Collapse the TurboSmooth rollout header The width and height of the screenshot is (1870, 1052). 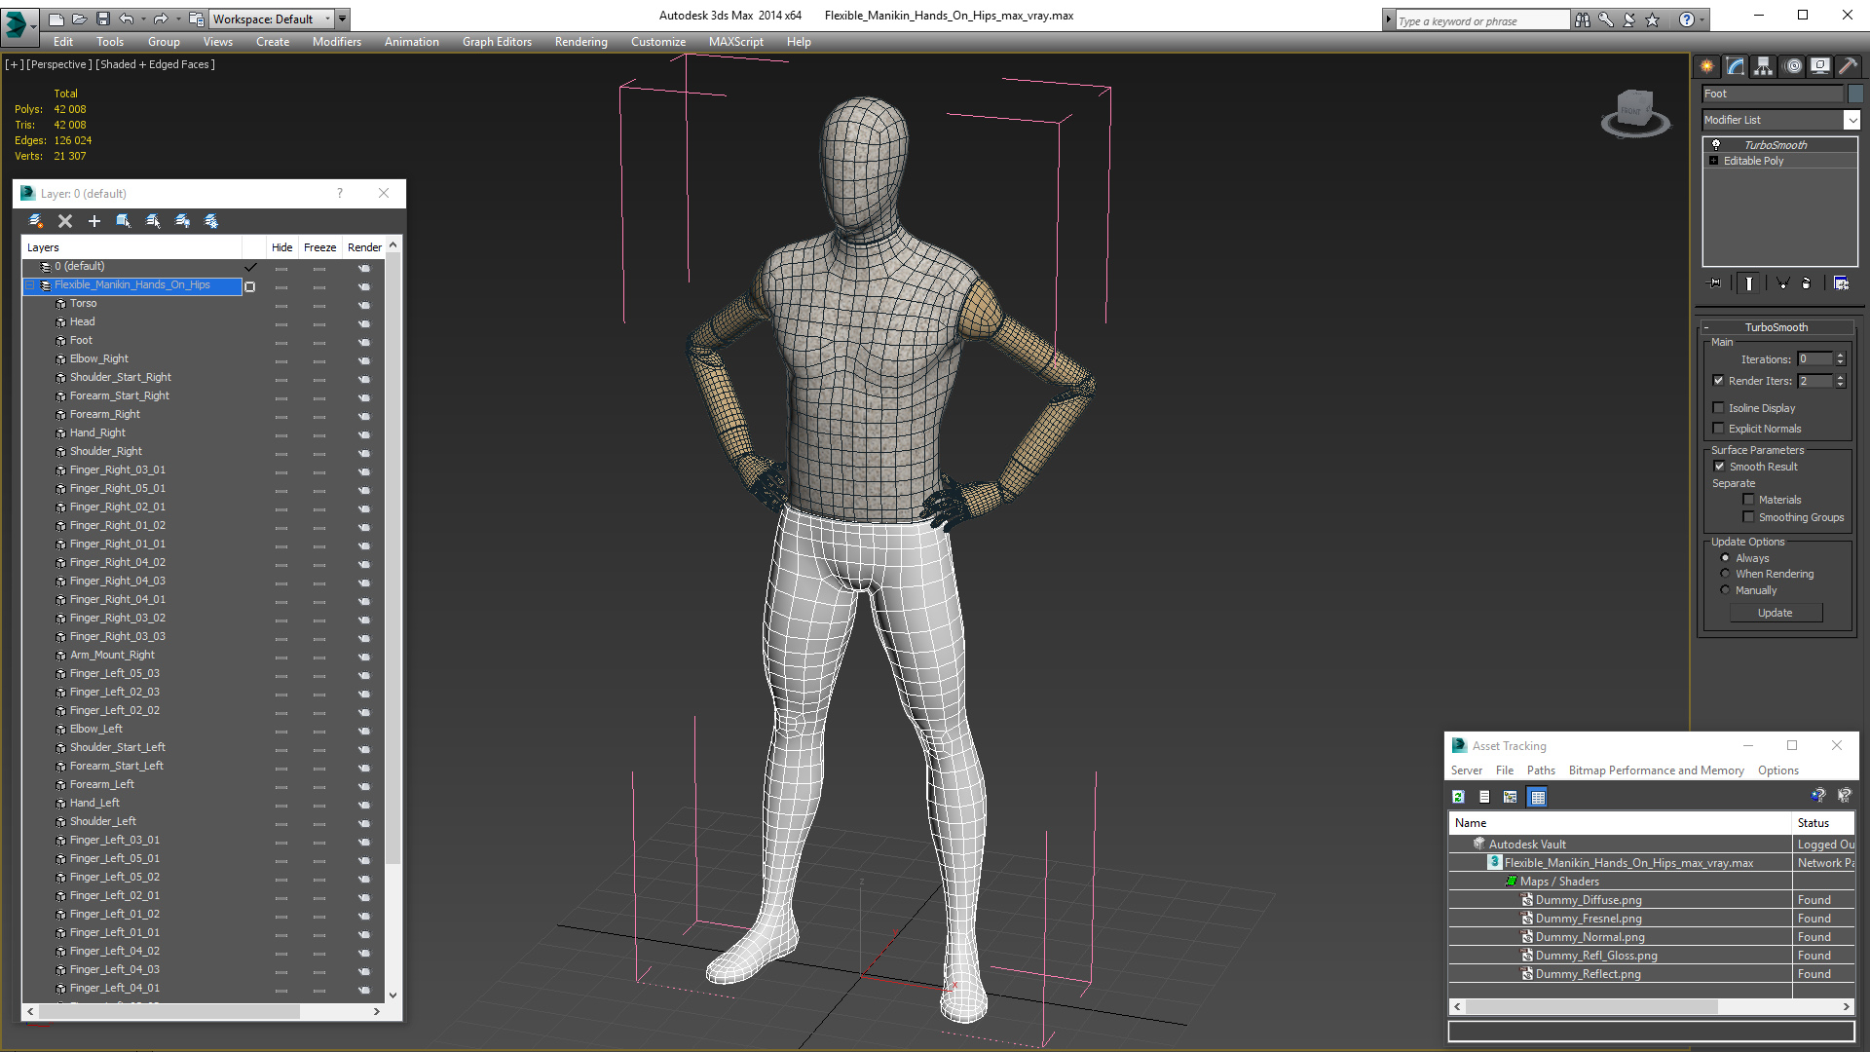click(x=1776, y=327)
